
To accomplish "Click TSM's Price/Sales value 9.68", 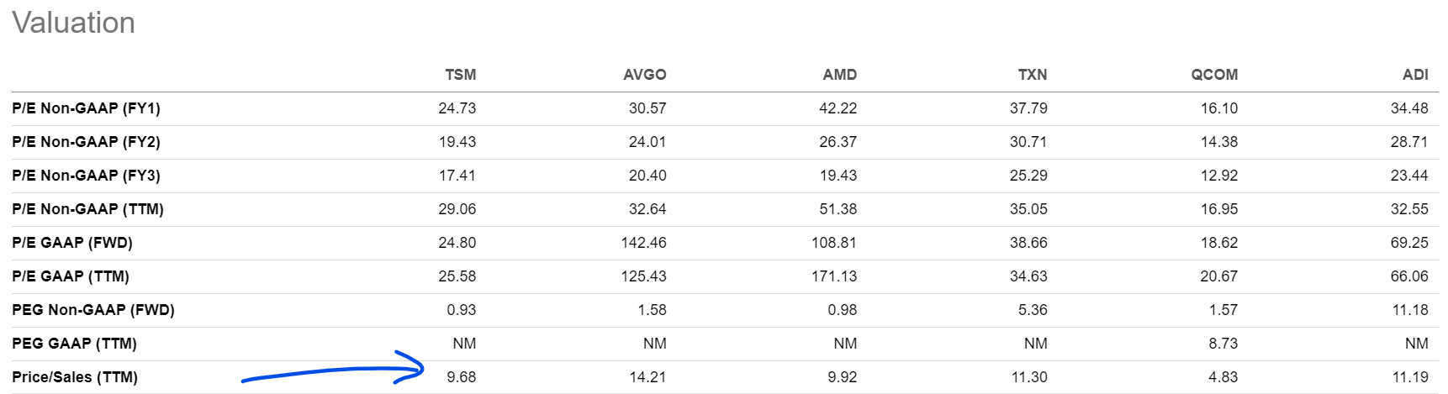I will [461, 377].
